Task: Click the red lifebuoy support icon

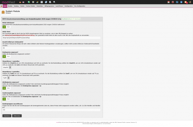Action: pyautogui.click(x=173, y=2)
